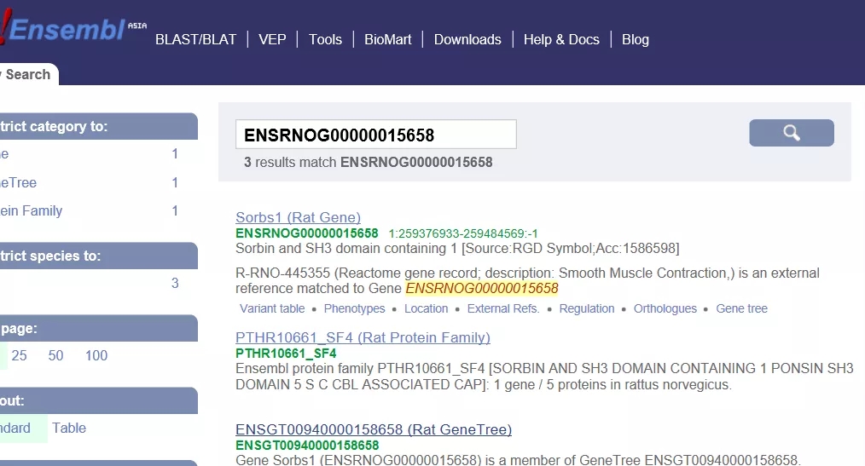Viewport: 865px width, 466px height.
Task: Go to the Tools menu
Action: tap(325, 39)
